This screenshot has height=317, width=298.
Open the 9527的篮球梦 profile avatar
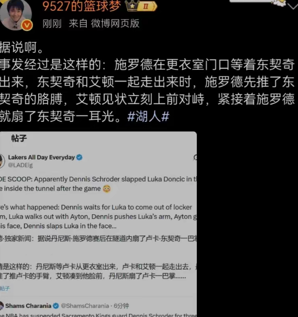pyautogui.click(x=15, y=14)
